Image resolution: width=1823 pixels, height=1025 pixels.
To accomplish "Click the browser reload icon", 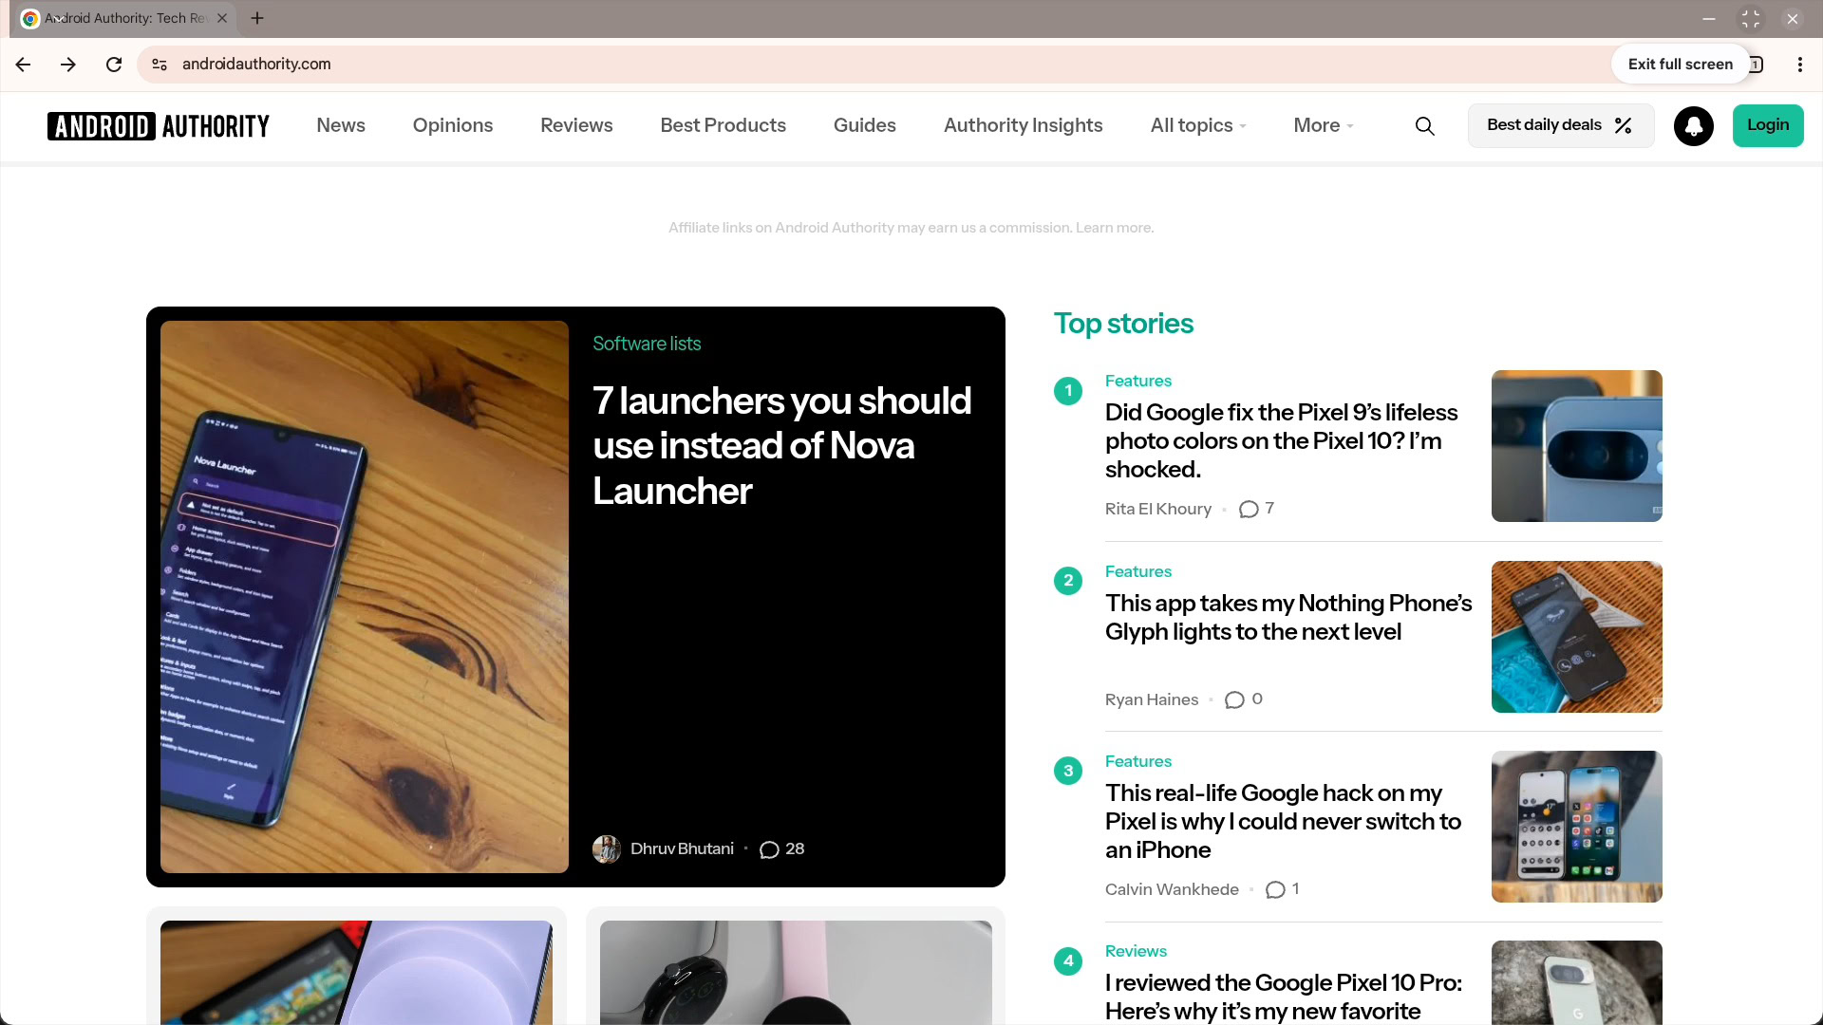I will click(114, 65).
